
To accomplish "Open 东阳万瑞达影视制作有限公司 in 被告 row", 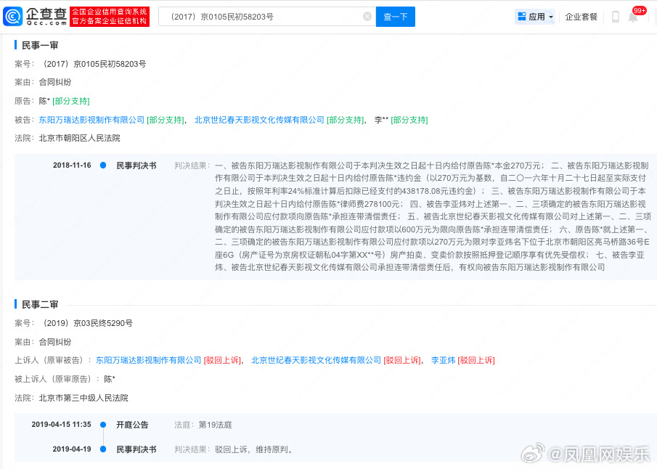I will tap(91, 120).
